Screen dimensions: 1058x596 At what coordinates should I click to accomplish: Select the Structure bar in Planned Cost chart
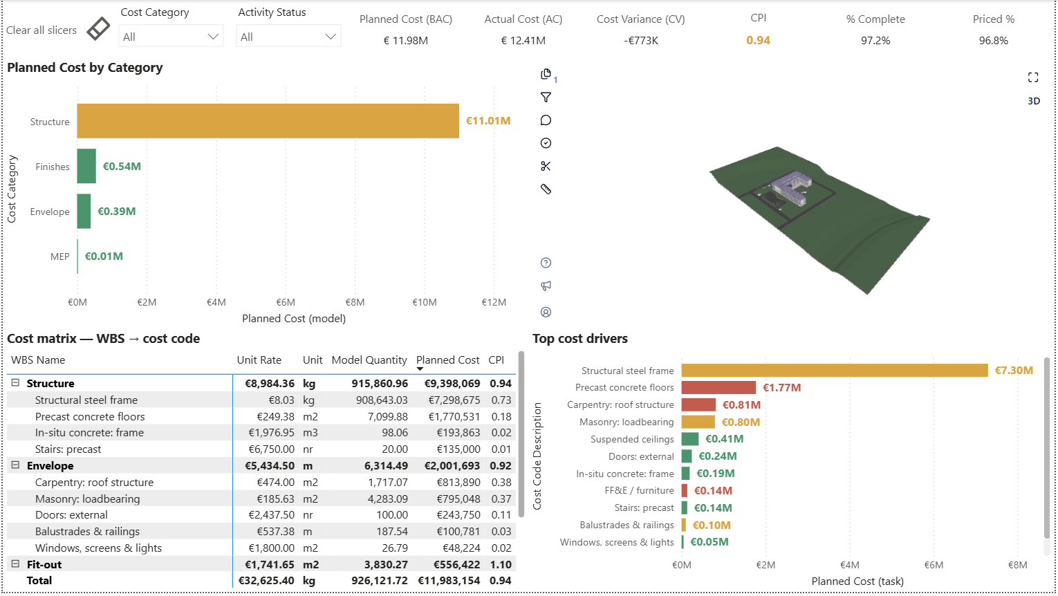[268, 121]
